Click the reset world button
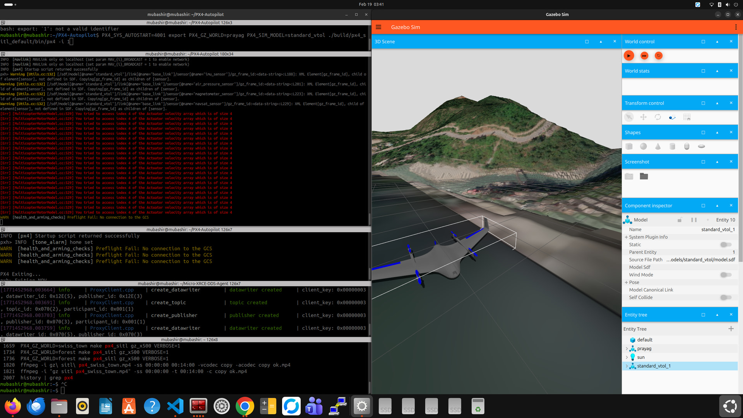This screenshot has height=418, width=743. pyautogui.click(x=659, y=56)
